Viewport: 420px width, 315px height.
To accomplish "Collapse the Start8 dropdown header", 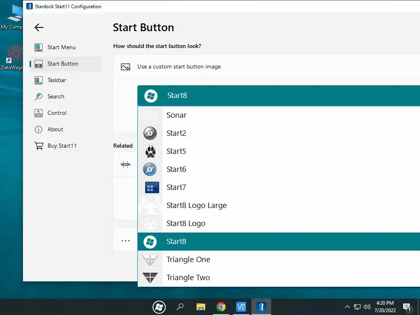I will pos(278,96).
